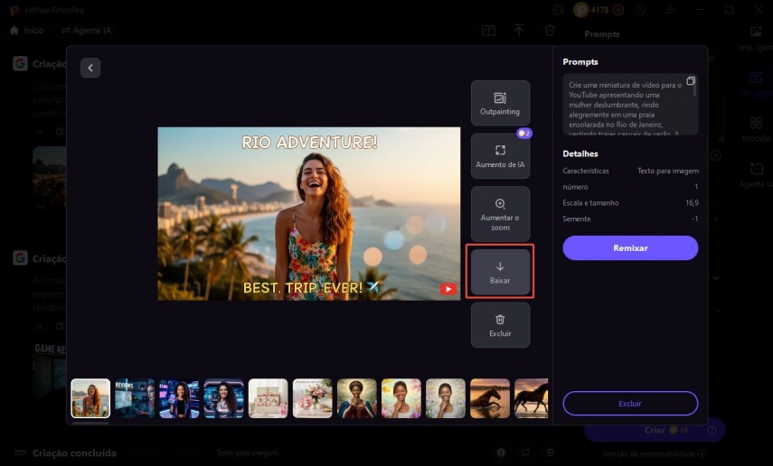Open the Reviews thumbnail in filmstrip
The width and height of the screenshot is (773, 466).
click(x=135, y=398)
